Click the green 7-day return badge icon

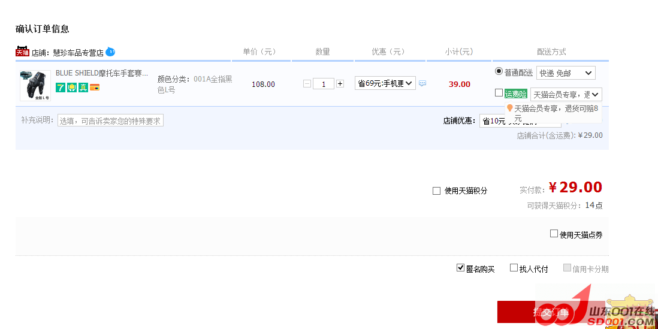(61, 87)
